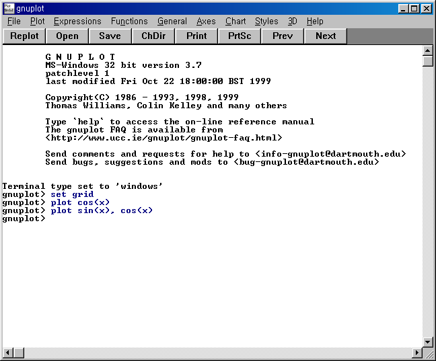Click the vertical scrollbar thumb
Viewport: 436px width, 361px height.
point(428,61)
